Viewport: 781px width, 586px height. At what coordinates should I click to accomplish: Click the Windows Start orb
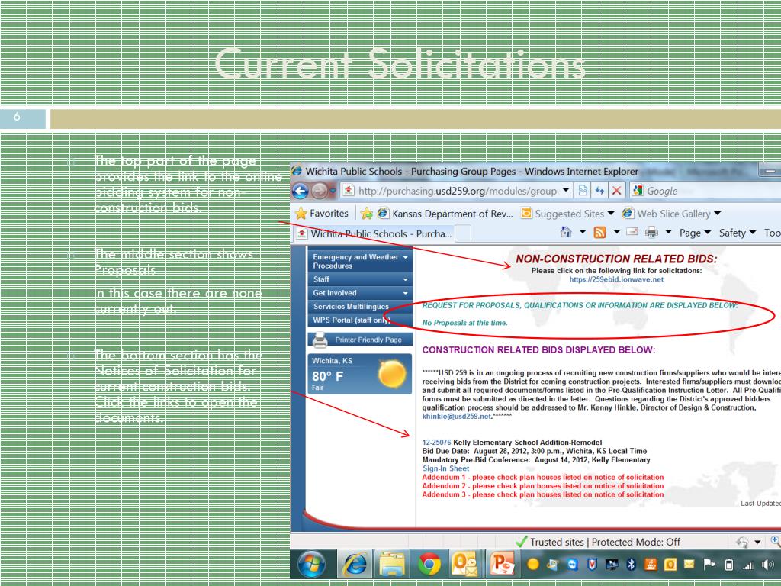(312, 564)
